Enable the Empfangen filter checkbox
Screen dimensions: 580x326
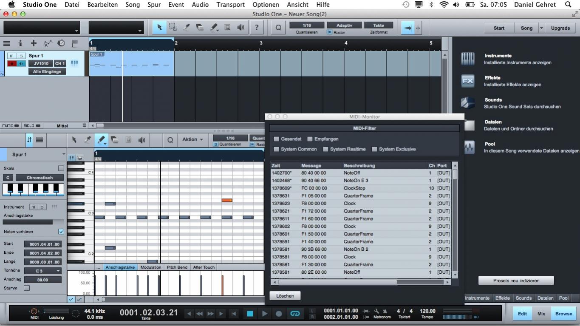pyautogui.click(x=310, y=139)
